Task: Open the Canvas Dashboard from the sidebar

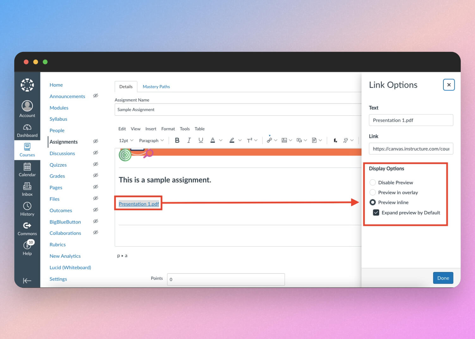Action: (x=27, y=129)
